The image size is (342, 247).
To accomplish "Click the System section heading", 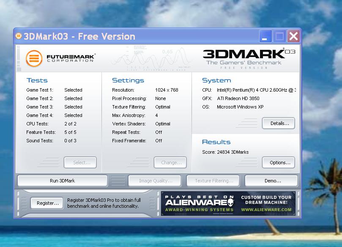I will point(216,80).
